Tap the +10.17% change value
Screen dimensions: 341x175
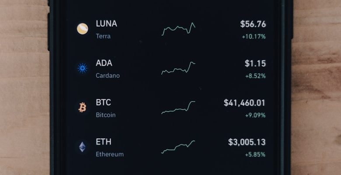(254, 37)
